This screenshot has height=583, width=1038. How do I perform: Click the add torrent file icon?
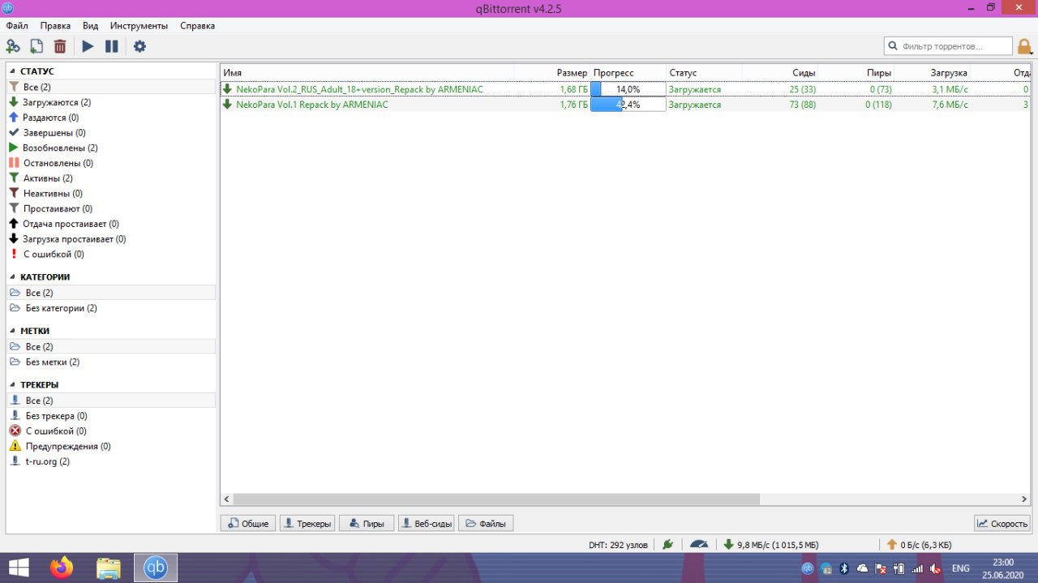click(x=36, y=46)
